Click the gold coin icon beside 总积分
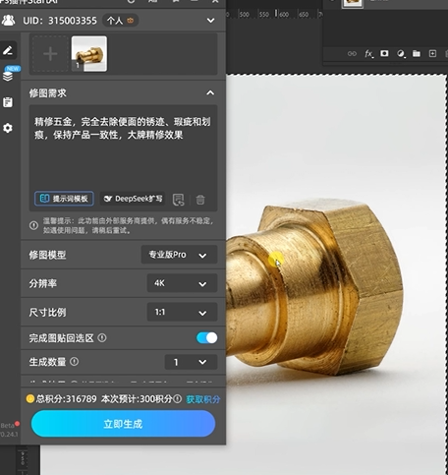This screenshot has width=448, height=475. (x=30, y=399)
